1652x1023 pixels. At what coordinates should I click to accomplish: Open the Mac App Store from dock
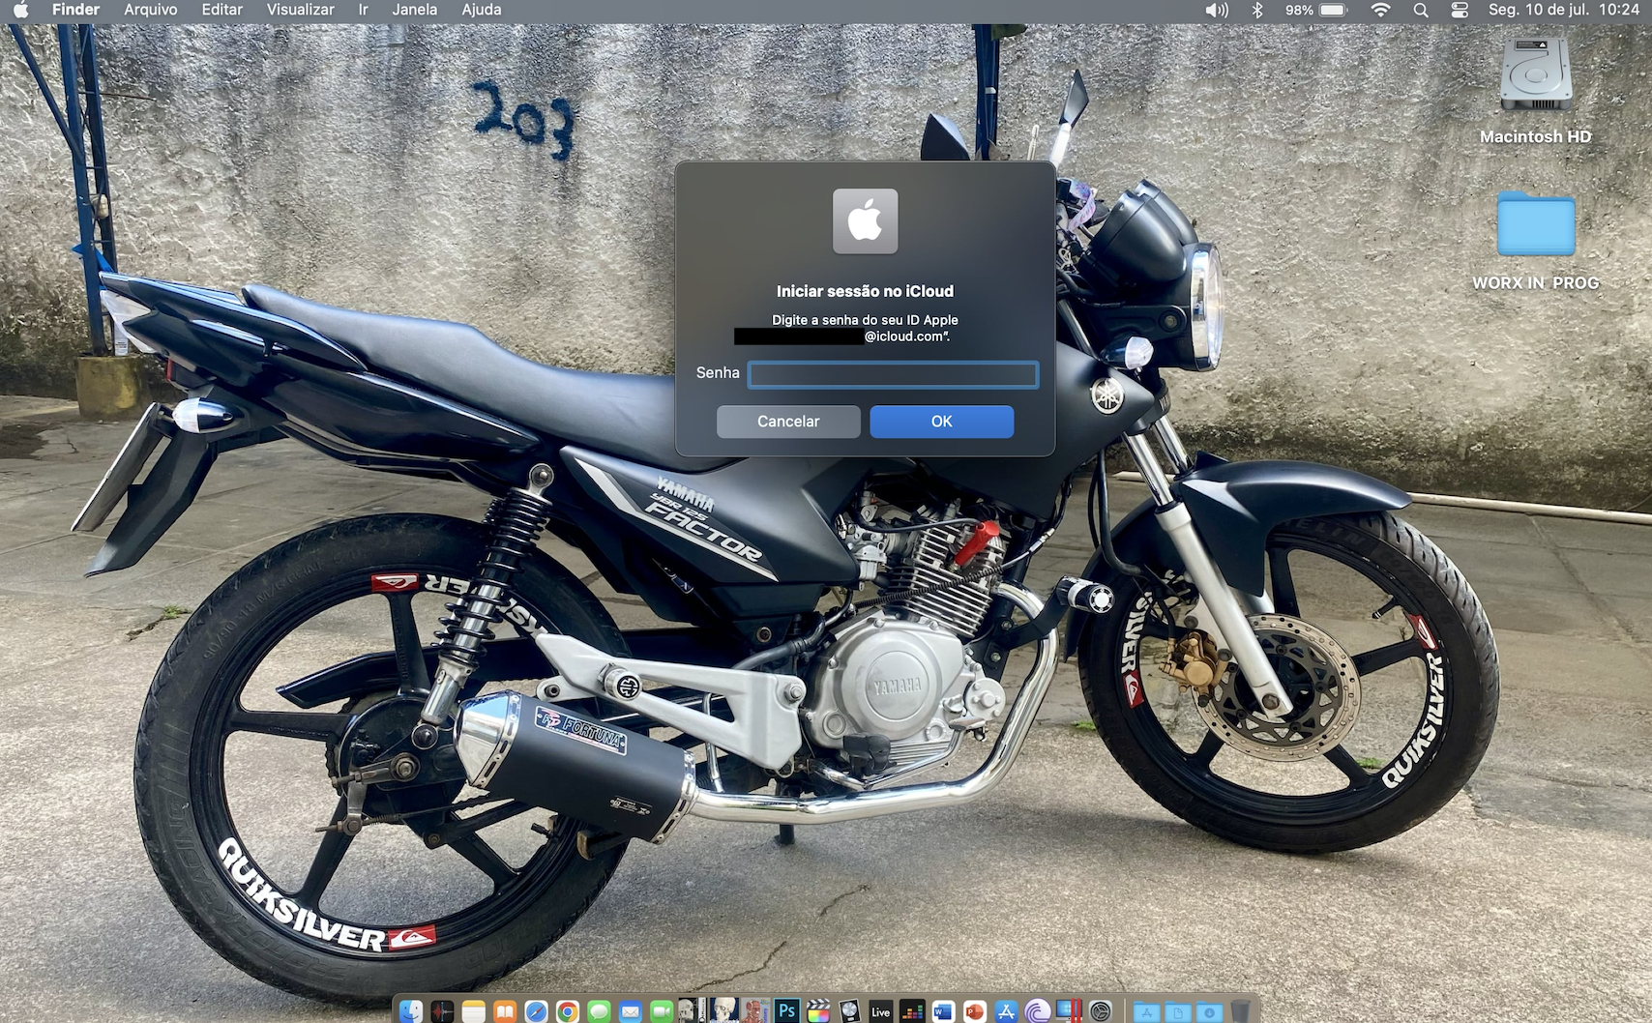(x=1006, y=1011)
